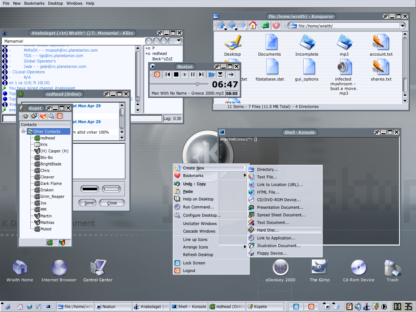Stop playback in Noatun

coord(176,74)
